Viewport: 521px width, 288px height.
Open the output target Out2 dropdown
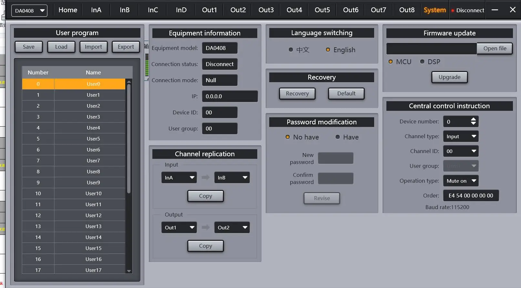tap(232, 227)
